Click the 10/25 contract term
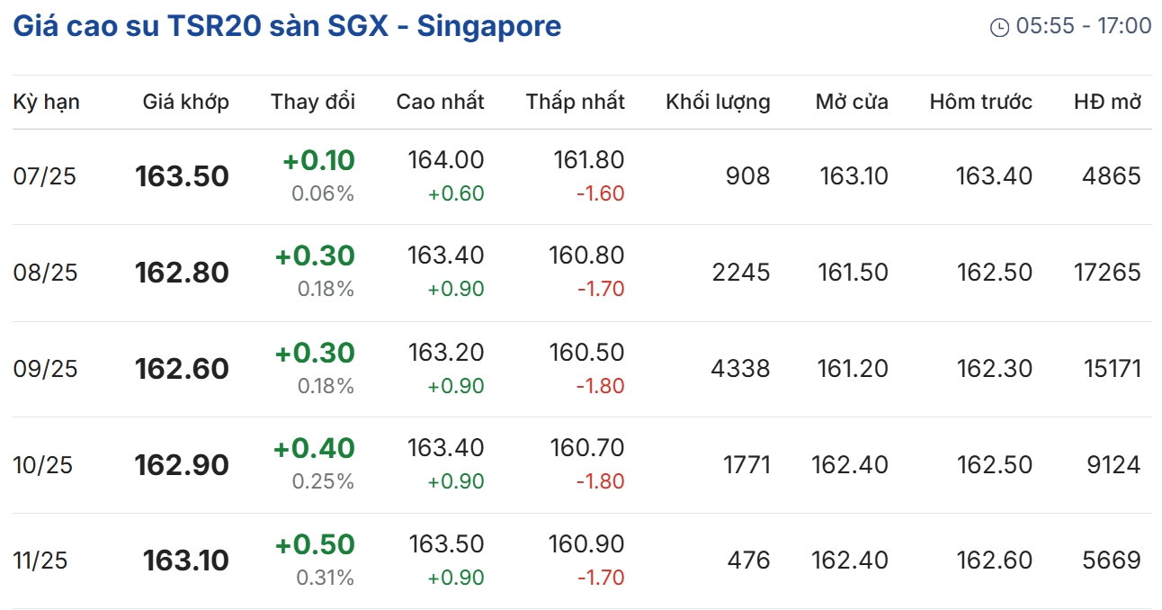This screenshot has height=610, width=1162. coord(42,465)
